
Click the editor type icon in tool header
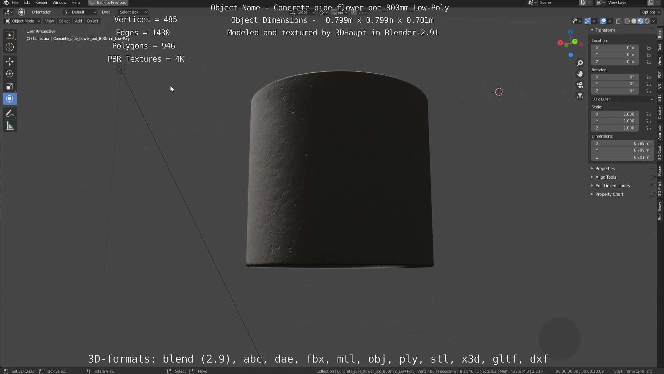tap(8, 12)
